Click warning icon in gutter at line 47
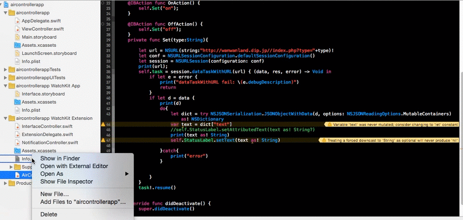Screen dimensions: 463x220 point(103,140)
